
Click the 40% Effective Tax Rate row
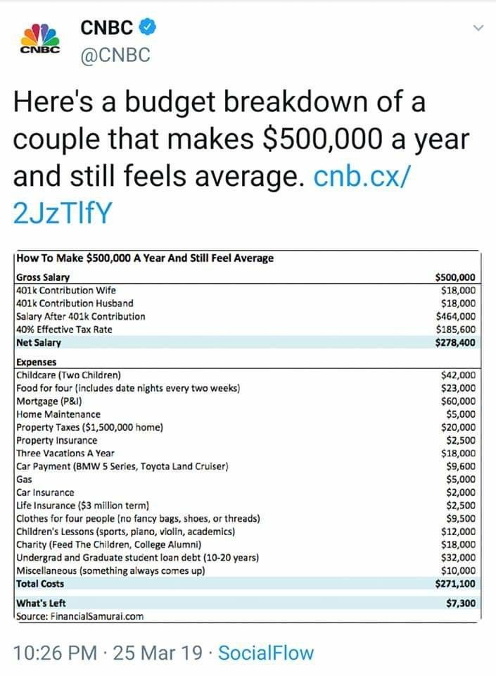point(247,330)
